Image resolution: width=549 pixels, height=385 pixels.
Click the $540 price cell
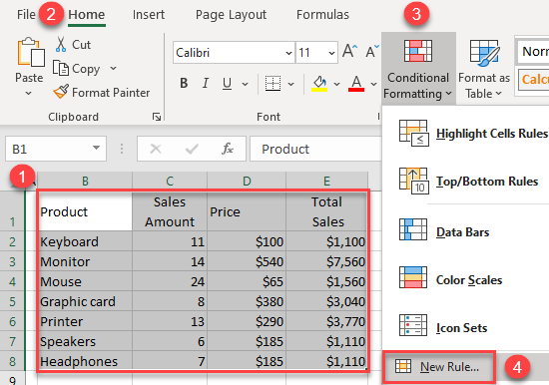click(x=247, y=261)
